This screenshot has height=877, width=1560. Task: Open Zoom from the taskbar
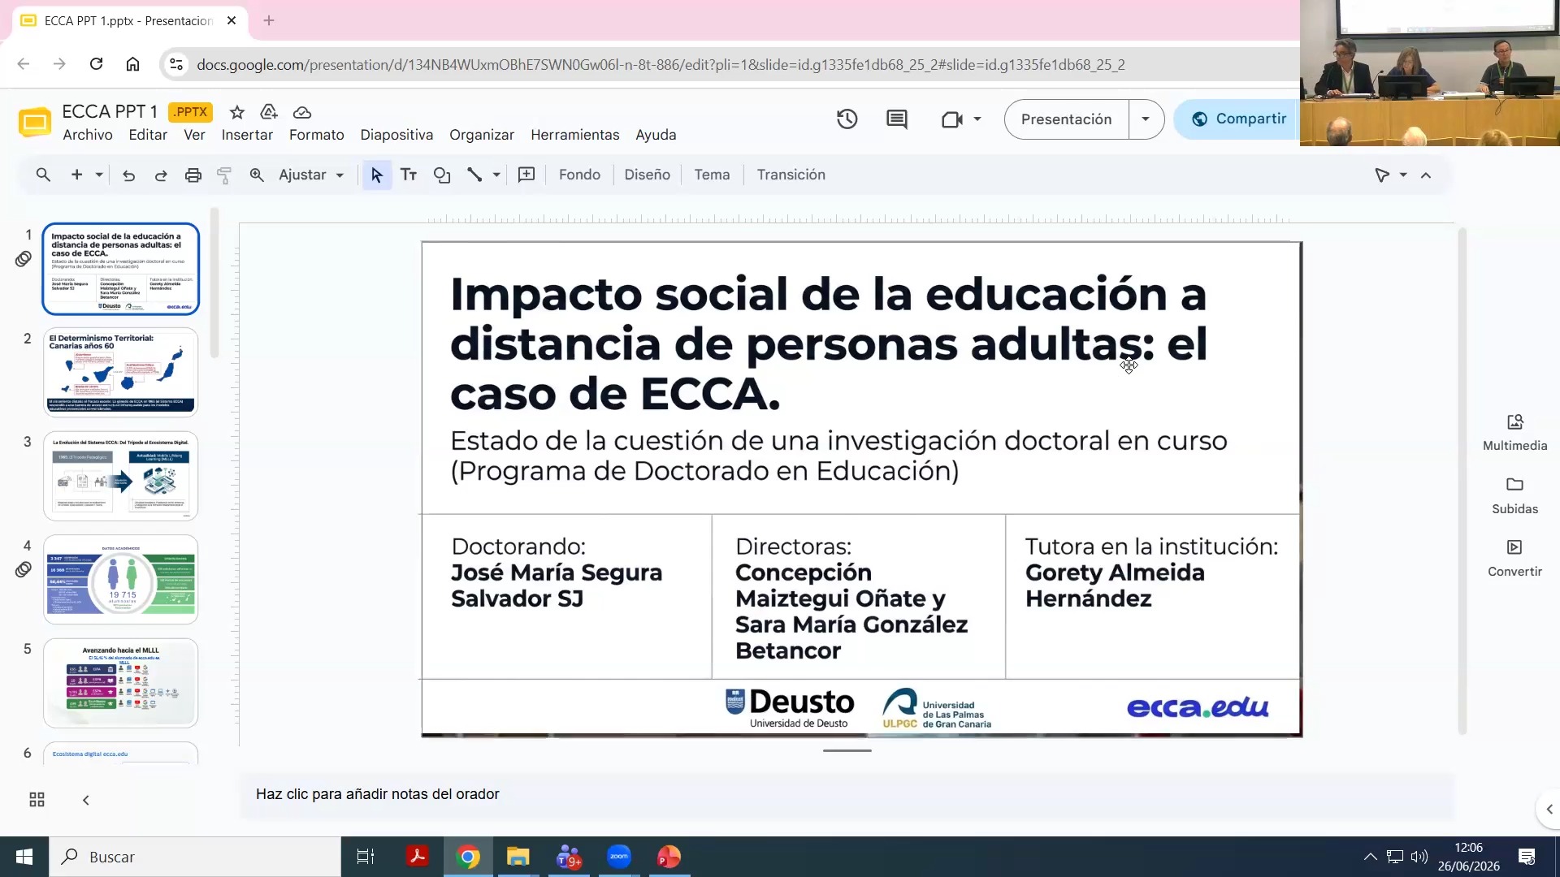click(x=619, y=857)
